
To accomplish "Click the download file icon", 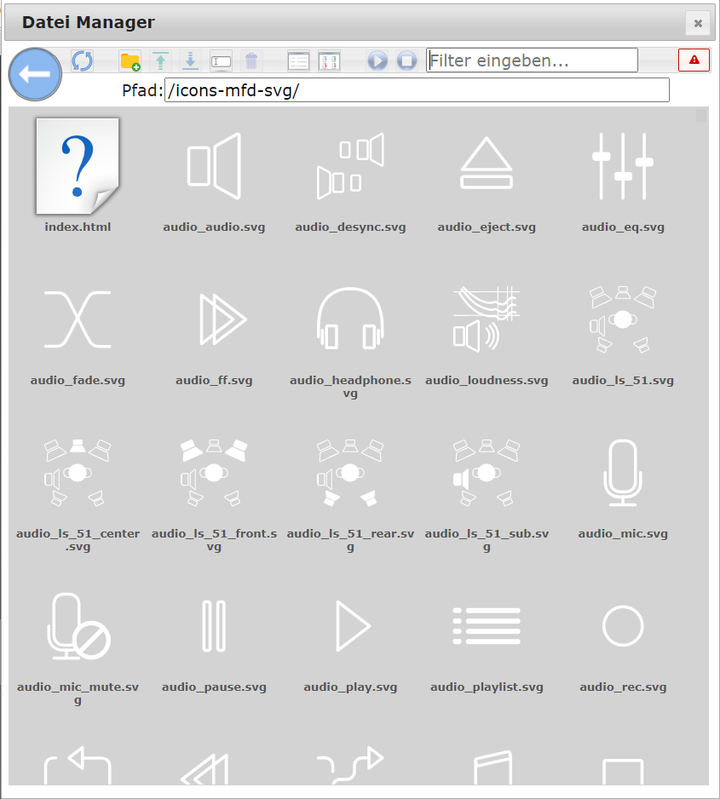I will (x=190, y=60).
